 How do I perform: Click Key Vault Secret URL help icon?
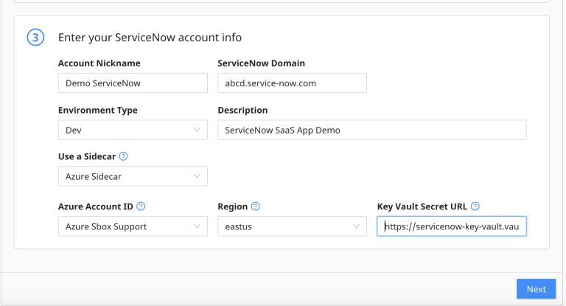coord(475,206)
